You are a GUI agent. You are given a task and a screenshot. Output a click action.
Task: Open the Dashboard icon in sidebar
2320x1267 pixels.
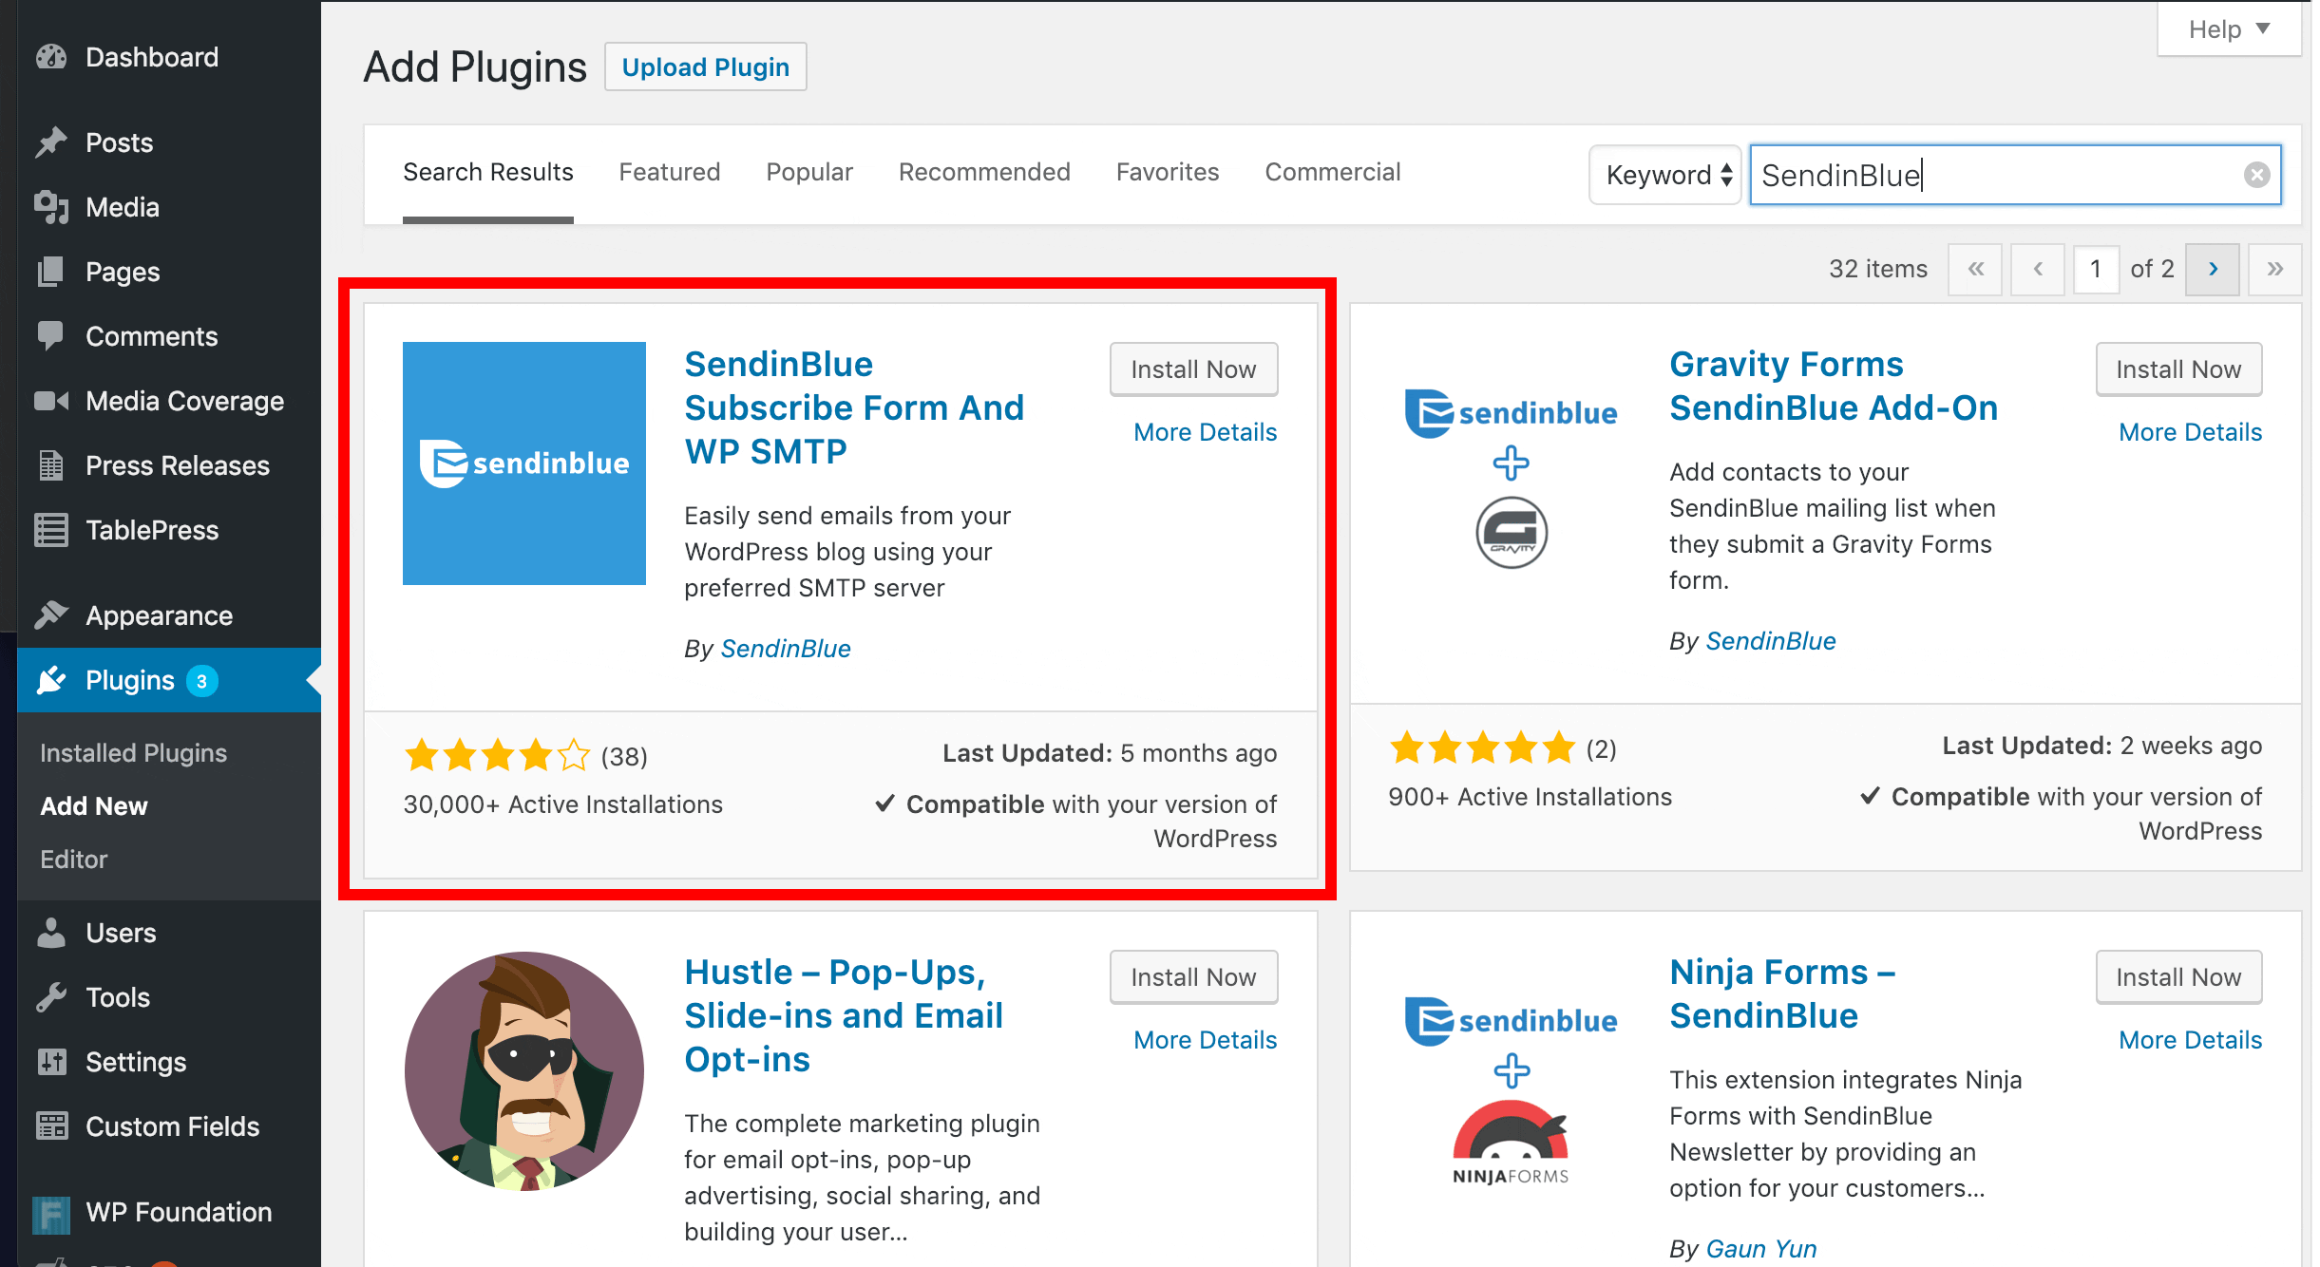point(52,57)
